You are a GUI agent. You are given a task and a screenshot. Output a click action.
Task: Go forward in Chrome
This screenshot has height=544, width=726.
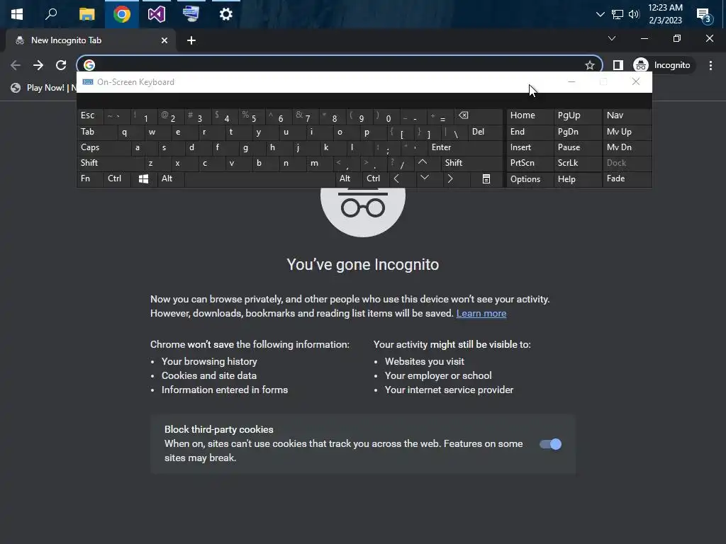[x=38, y=65]
